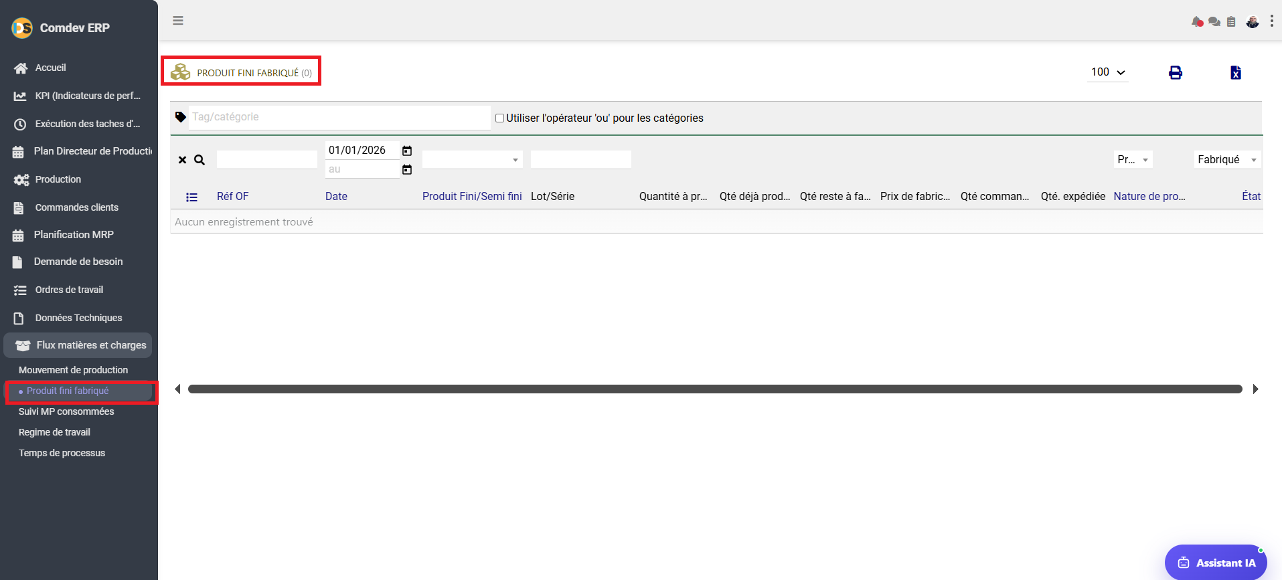1282x580 pixels.
Task: Open Données Techniques menu
Action: tap(78, 318)
